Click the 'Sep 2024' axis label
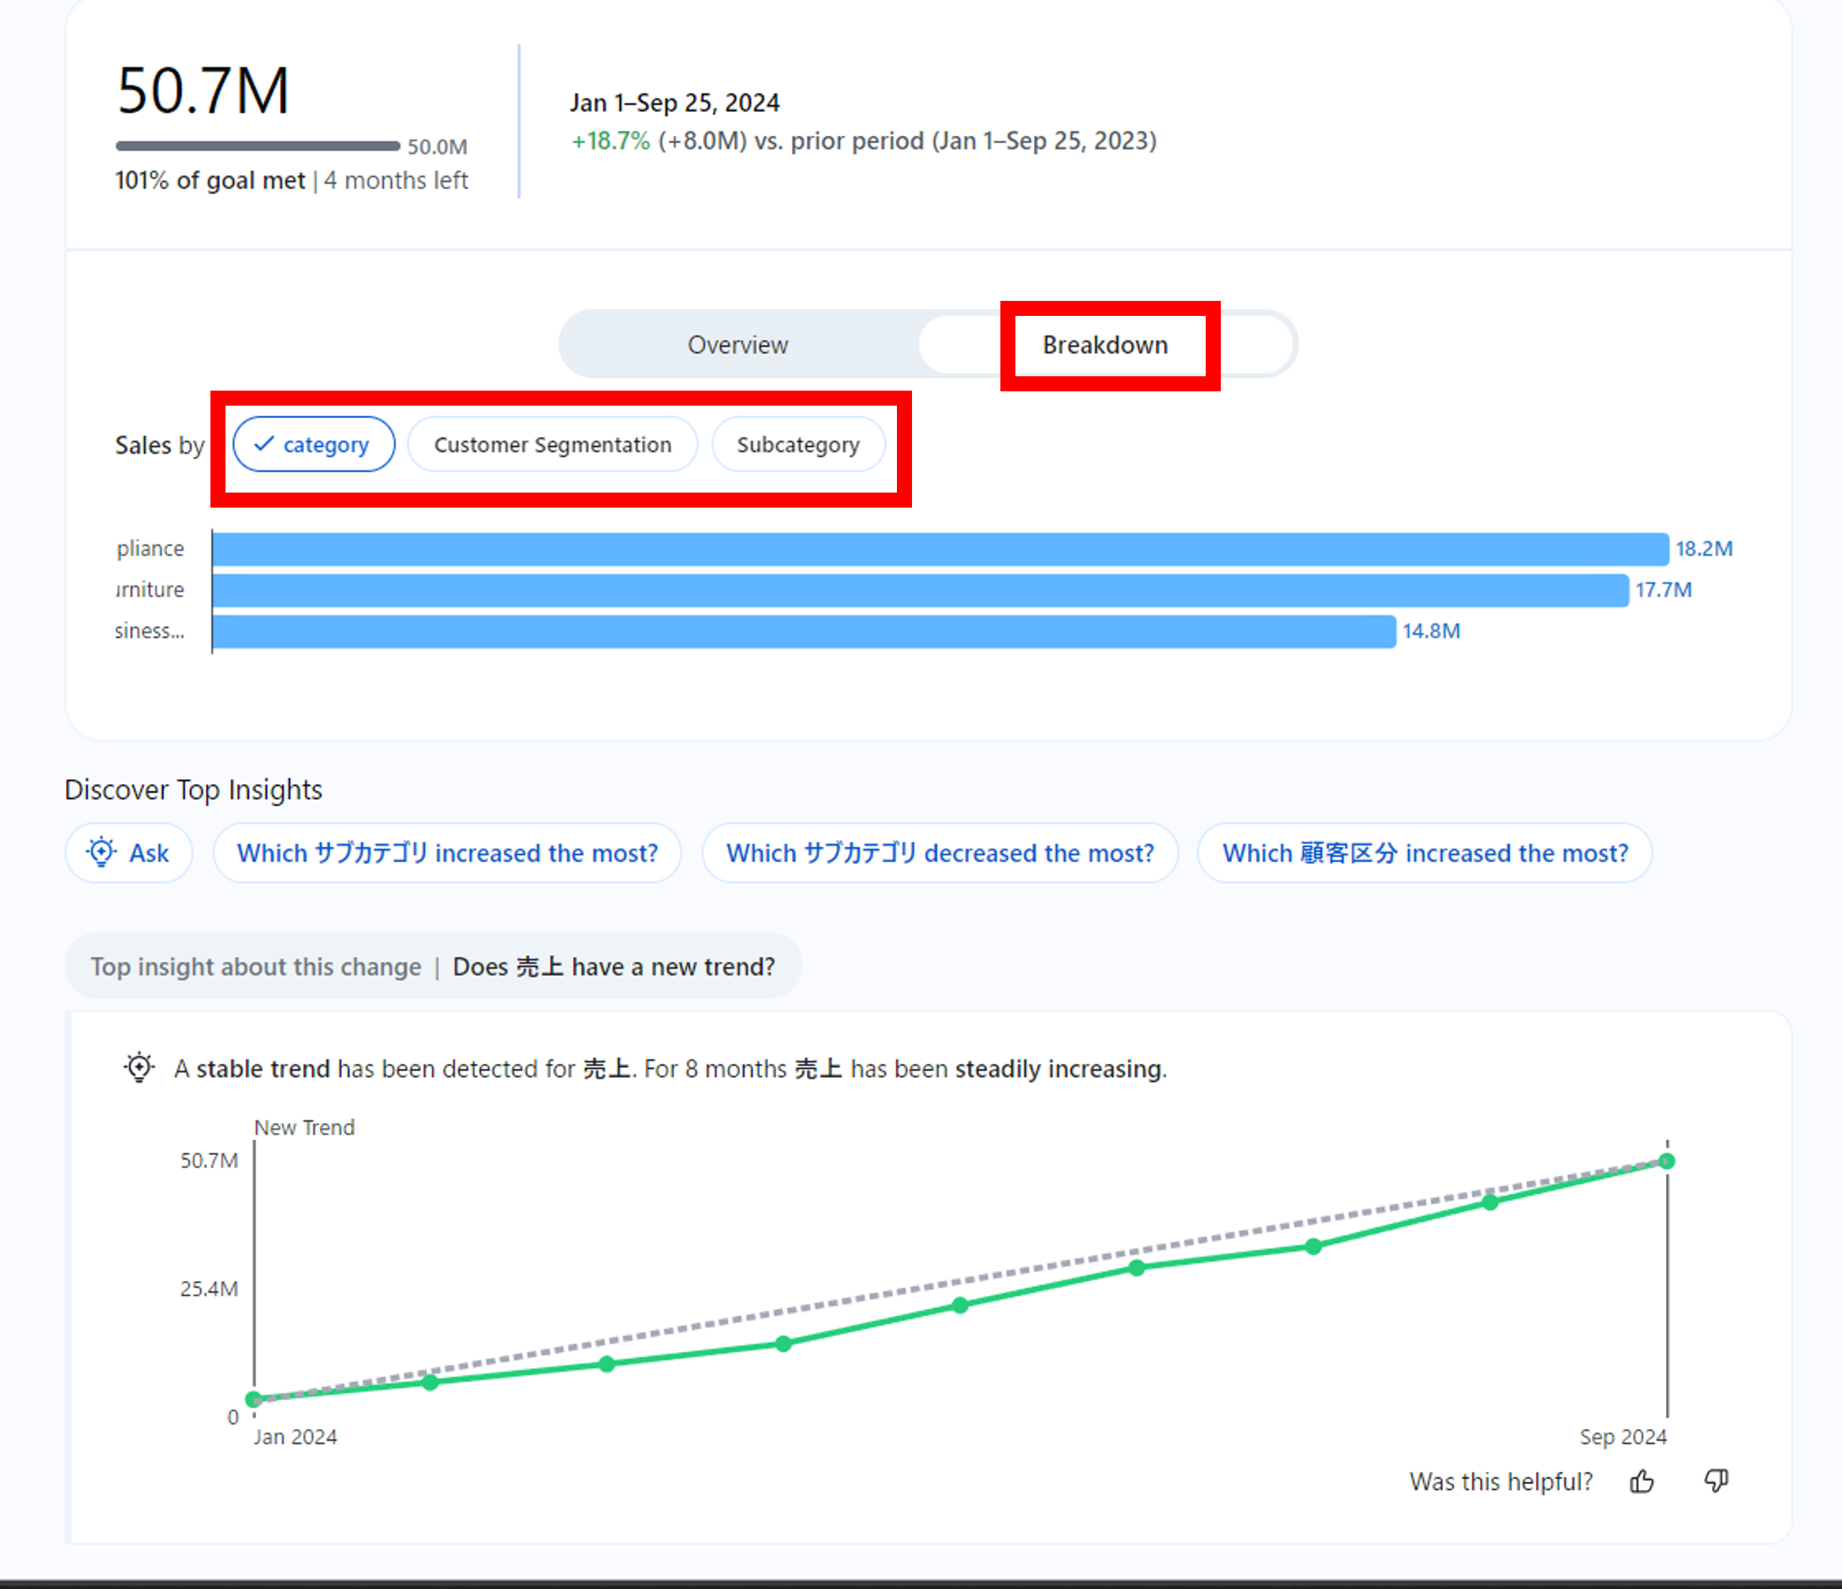This screenshot has height=1589, width=1842. pos(1622,1437)
